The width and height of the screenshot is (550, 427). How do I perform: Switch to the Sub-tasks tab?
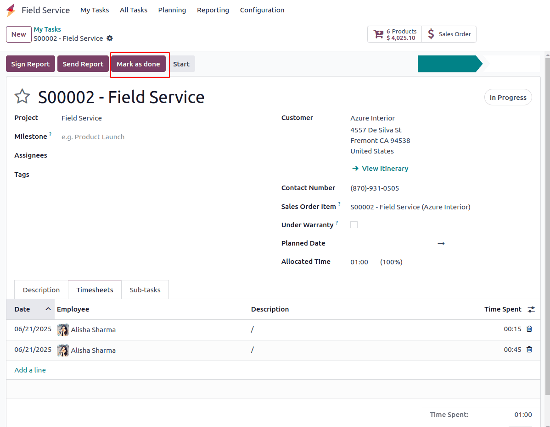(x=145, y=290)
